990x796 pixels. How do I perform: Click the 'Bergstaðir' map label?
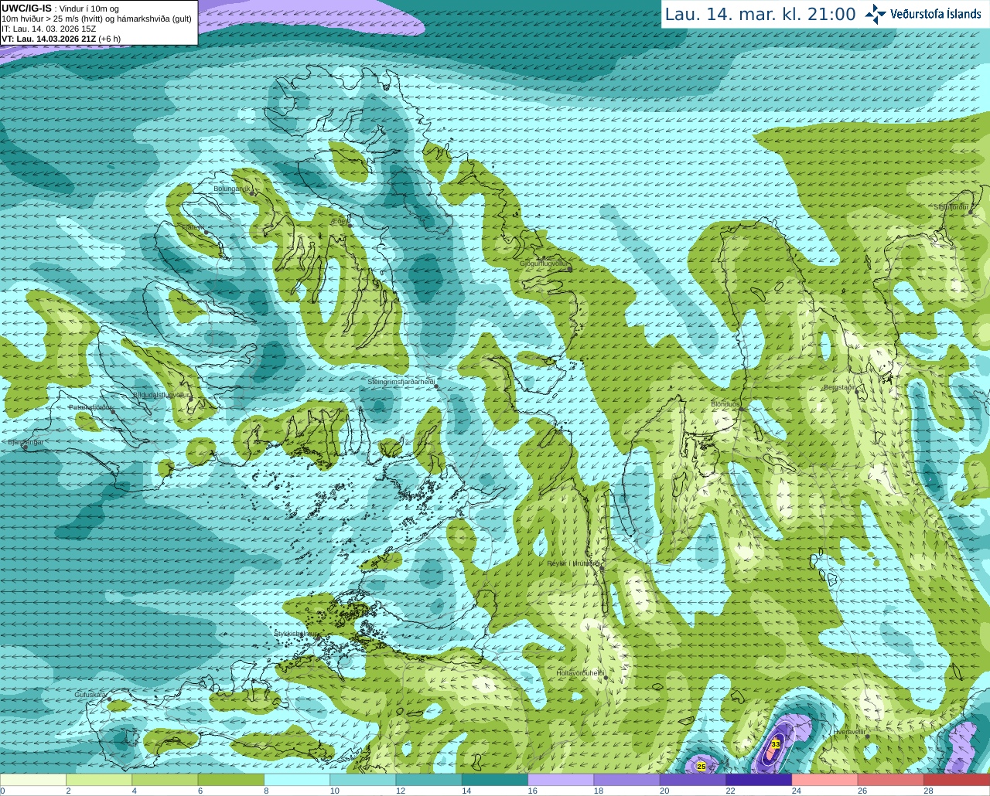click(x=841, y=387)
